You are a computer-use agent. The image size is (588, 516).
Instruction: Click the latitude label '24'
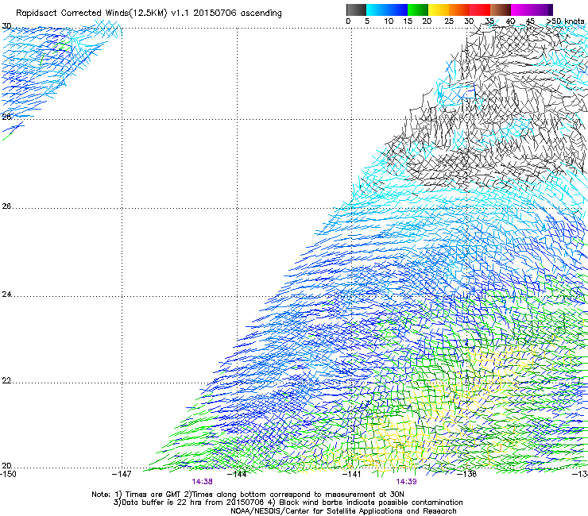[x=6, y=295]
